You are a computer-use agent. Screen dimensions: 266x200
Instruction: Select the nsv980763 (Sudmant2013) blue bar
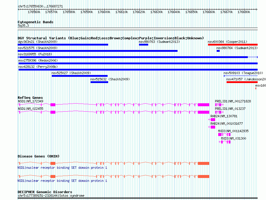pos(143,45)
